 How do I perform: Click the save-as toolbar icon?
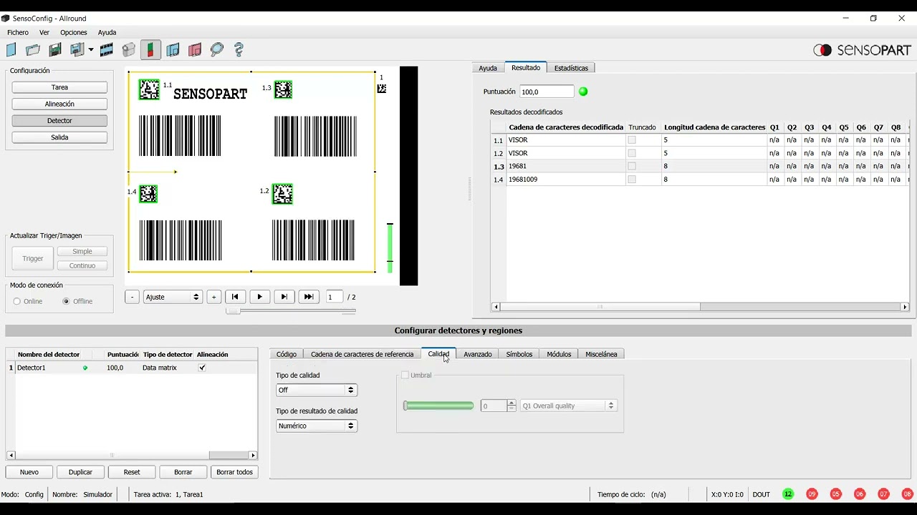[77, 49]
